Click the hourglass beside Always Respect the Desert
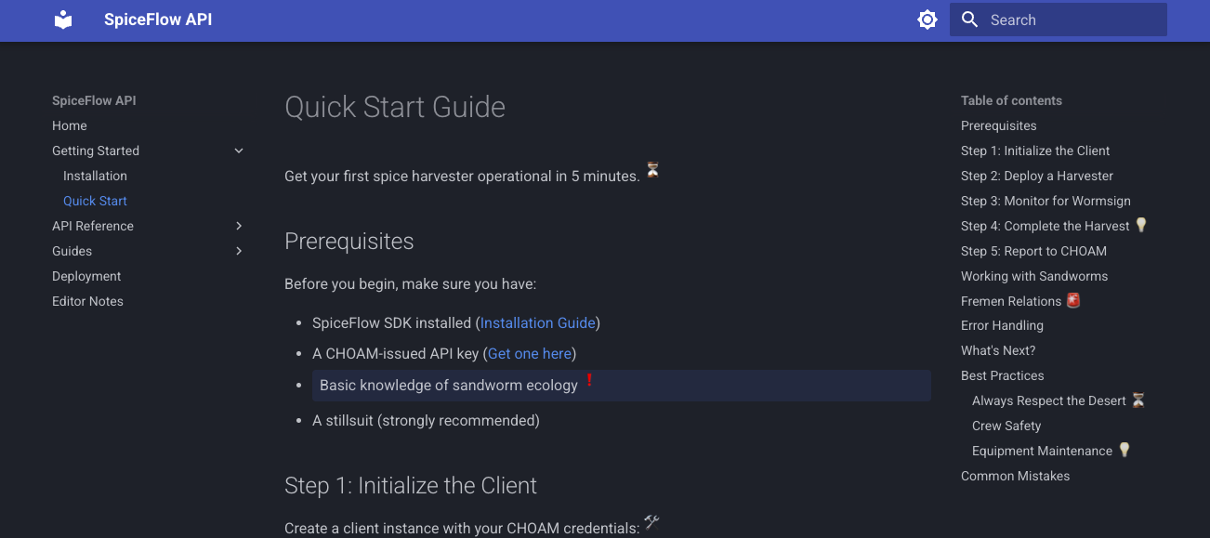 point(1138,400)
